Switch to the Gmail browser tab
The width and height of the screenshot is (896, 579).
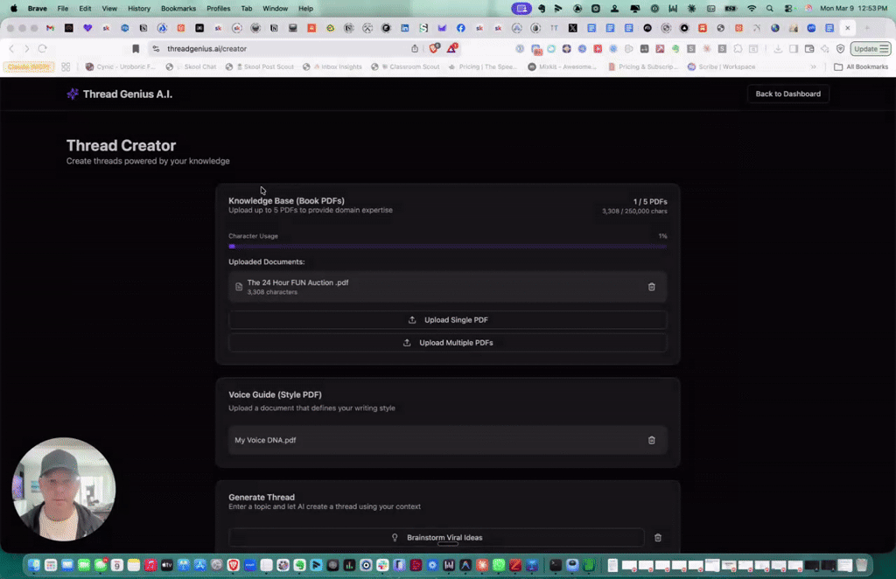coord(50,28)
